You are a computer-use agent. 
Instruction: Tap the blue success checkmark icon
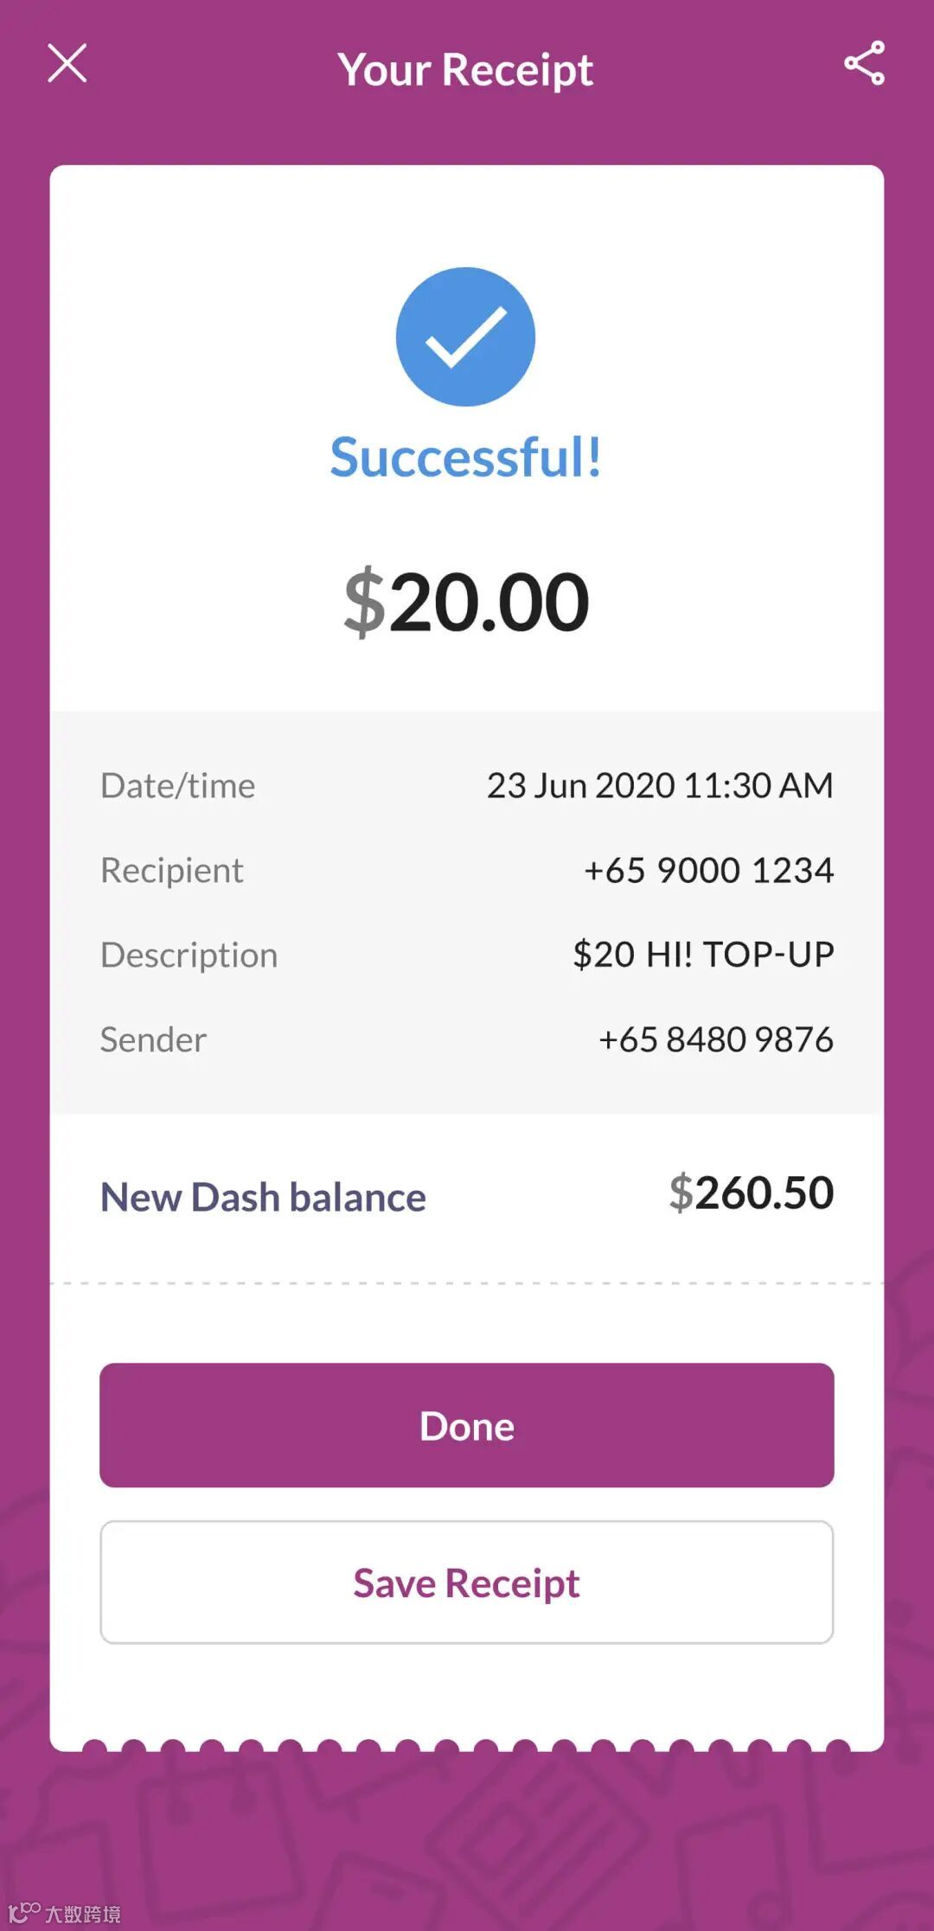point(465,336)
